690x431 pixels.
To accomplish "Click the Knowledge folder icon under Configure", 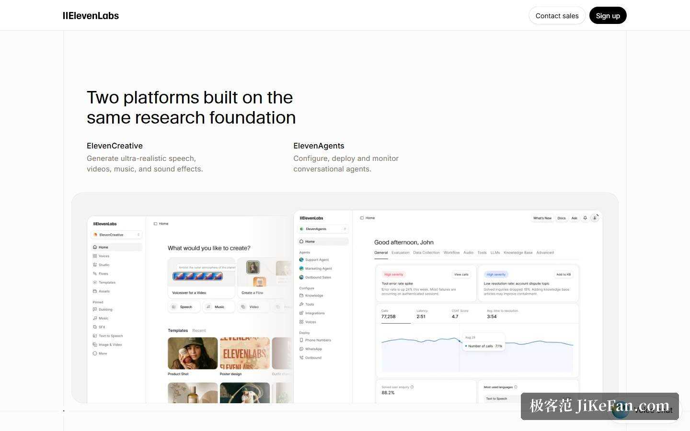I will 301,295.
